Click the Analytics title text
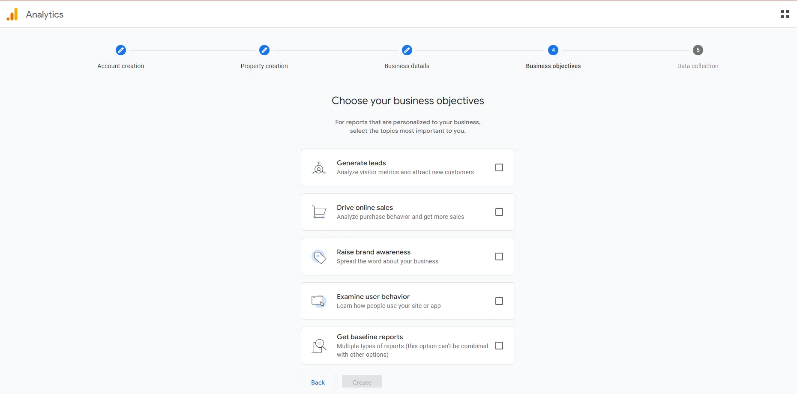Image resolution: width=797 pixels, height=394 pixels. point(45,15)
